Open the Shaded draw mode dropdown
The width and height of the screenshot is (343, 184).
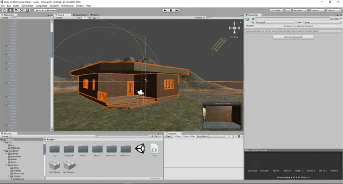coord(65,17)
